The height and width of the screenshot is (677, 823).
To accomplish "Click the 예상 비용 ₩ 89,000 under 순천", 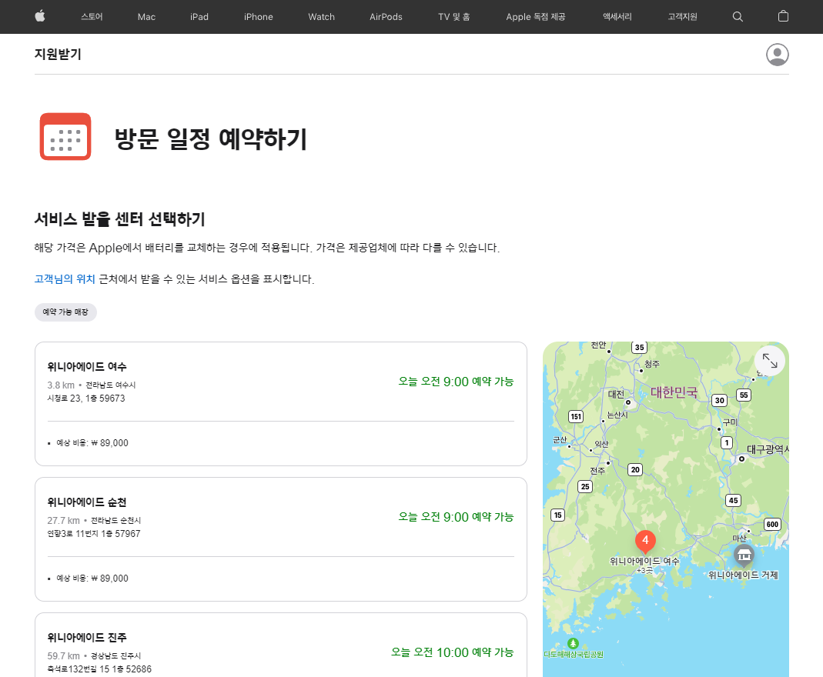I will tap(92, 579).
